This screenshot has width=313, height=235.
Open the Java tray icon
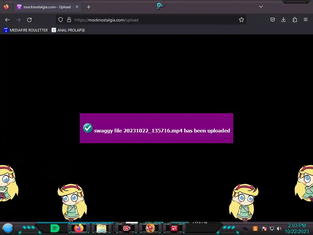tap(255, 228)
